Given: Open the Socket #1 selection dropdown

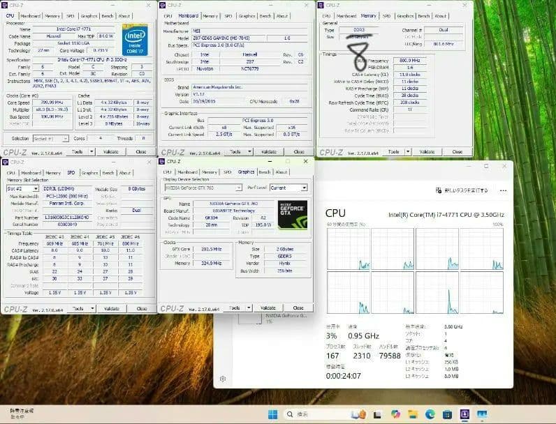Looking at the screenshot, I should (50, 139).
